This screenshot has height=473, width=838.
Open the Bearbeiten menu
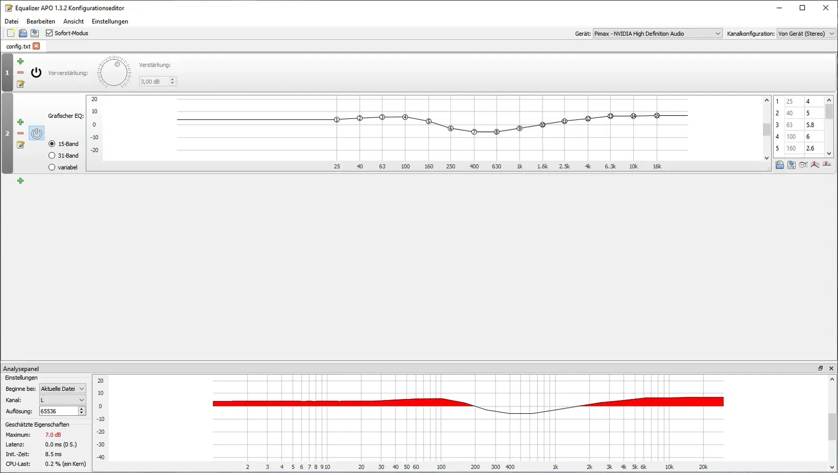(41, 21)
